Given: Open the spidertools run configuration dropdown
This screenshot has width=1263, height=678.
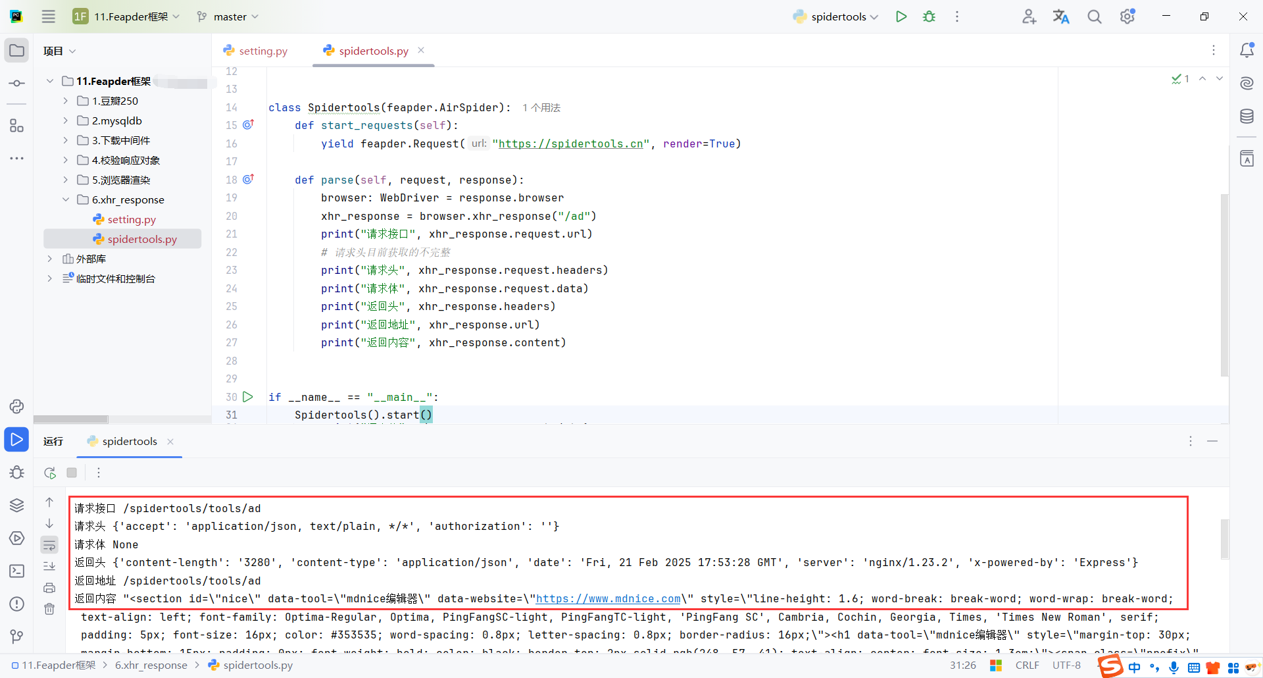Looking at the screenshot, I should pyautogui.click(x=834, y=16).
